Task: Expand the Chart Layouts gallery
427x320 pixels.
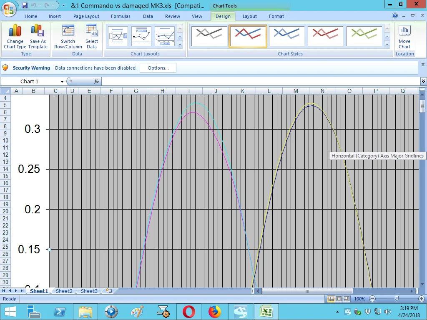Action: [x=180, y=44]
